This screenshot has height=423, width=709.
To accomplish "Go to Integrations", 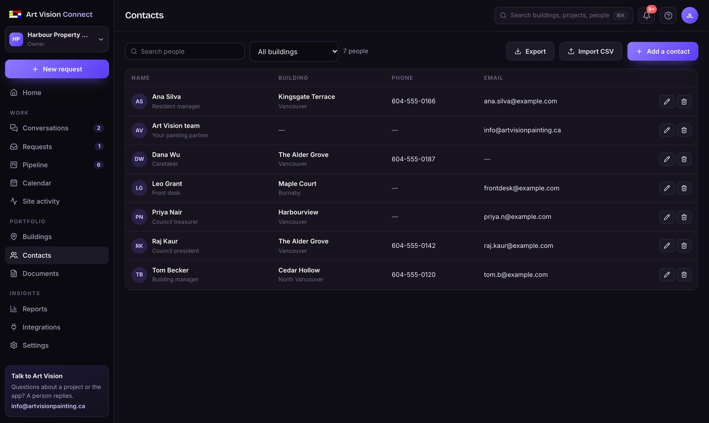I will [57, 327].
